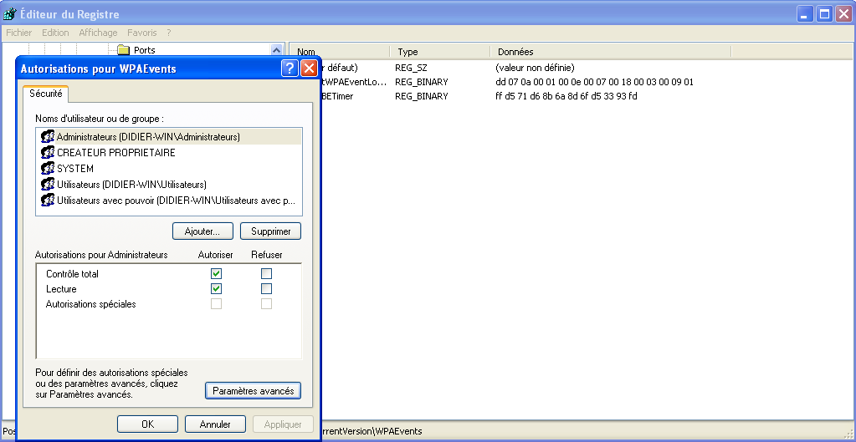Toggle Autoriser checkbox for Contrôle total
The image size is (856, 442).
[x=216, y=274]
